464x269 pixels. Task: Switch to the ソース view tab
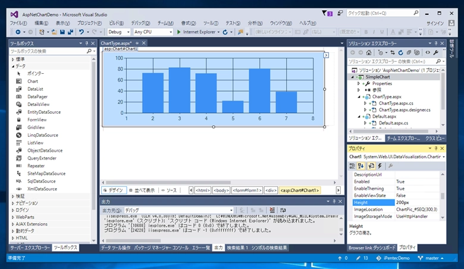170,190
